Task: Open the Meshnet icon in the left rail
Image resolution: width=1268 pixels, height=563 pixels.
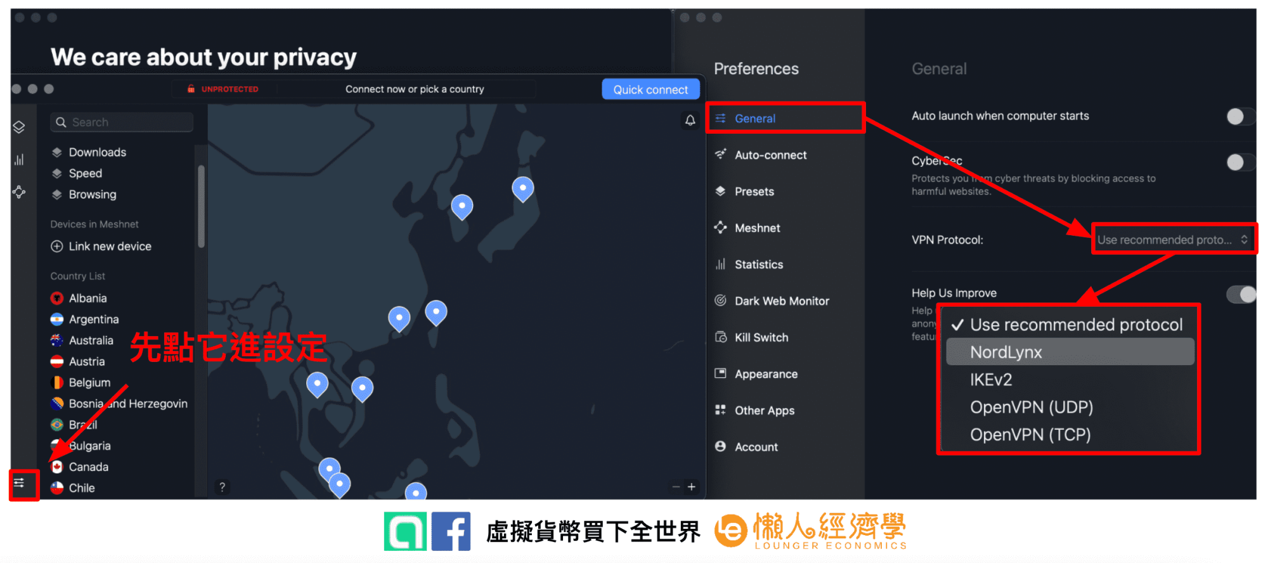Action: (x=19, y=192)
